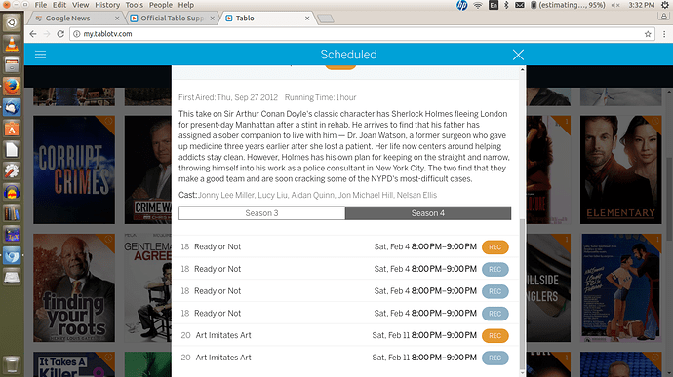
Task: Open the View menu
Action: coord(80,5)
